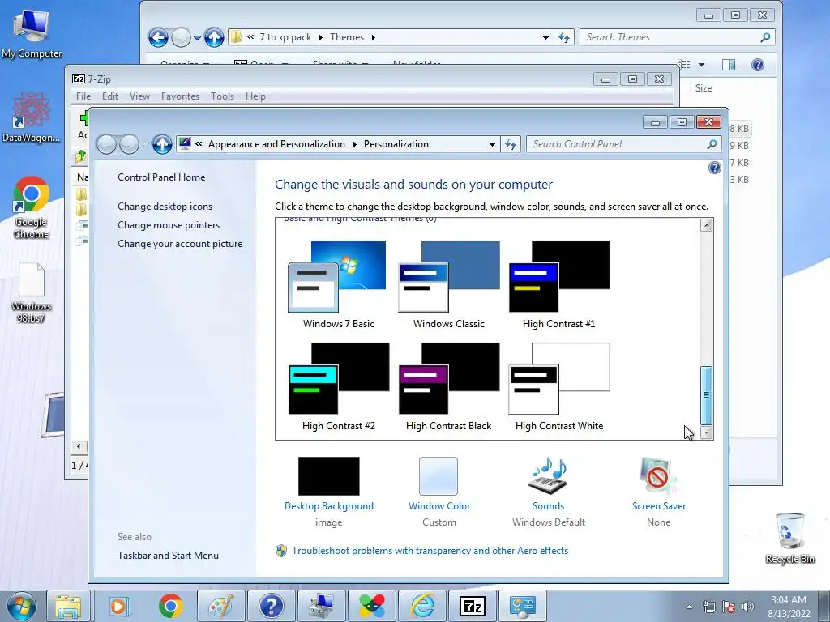Choose the High Contrast White theme
Viewport: 830px width, 622px height.
pos(559,386)
